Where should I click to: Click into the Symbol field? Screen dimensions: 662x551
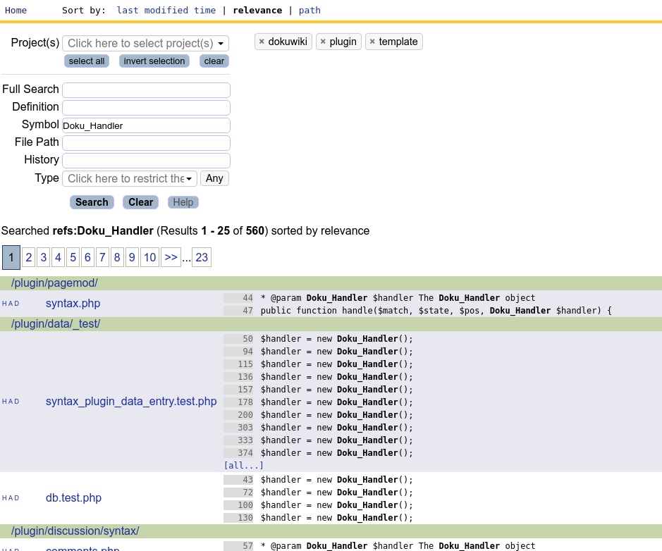tap(146, 125)
